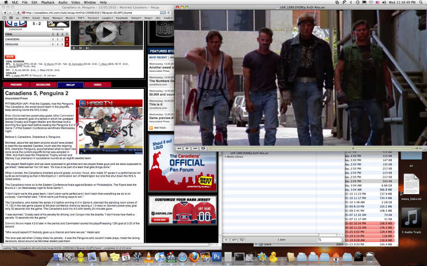Click the RSS badge in address bar
This screenshot has width=427, height=266.
pyautogui.click(x=163, y=12)
